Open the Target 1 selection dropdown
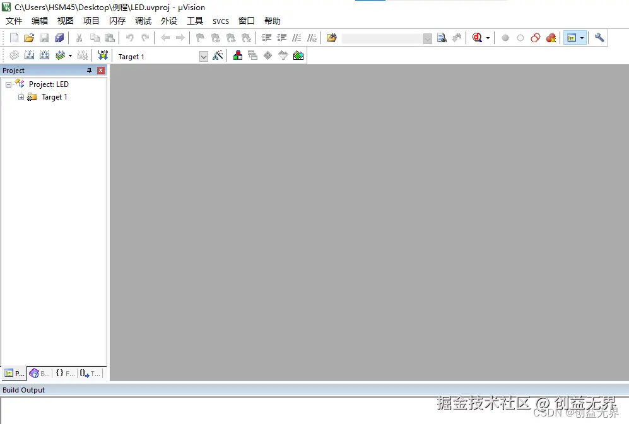This screenshot has width=629, height=424. 203,56
